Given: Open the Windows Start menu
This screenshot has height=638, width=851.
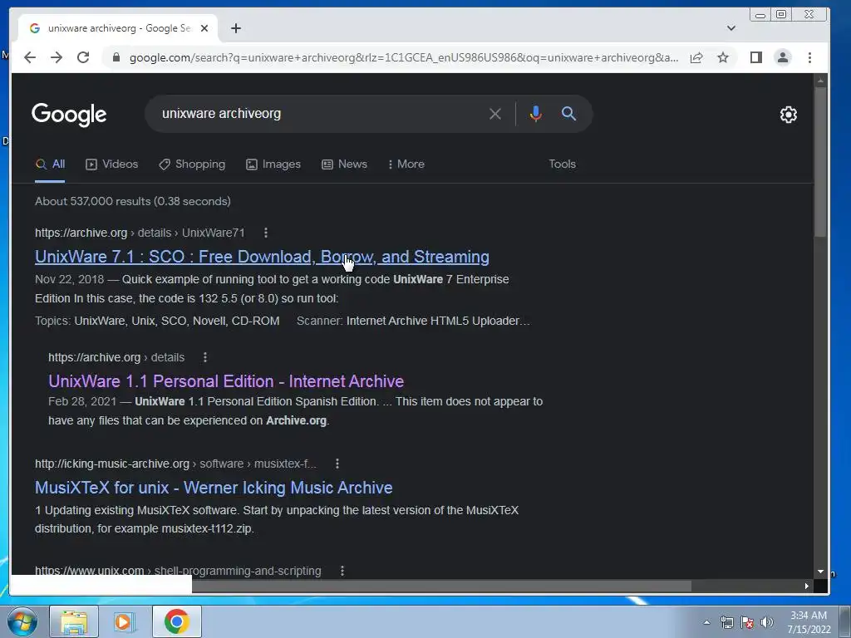Looking at the screenshot, I should pos(22,621).
